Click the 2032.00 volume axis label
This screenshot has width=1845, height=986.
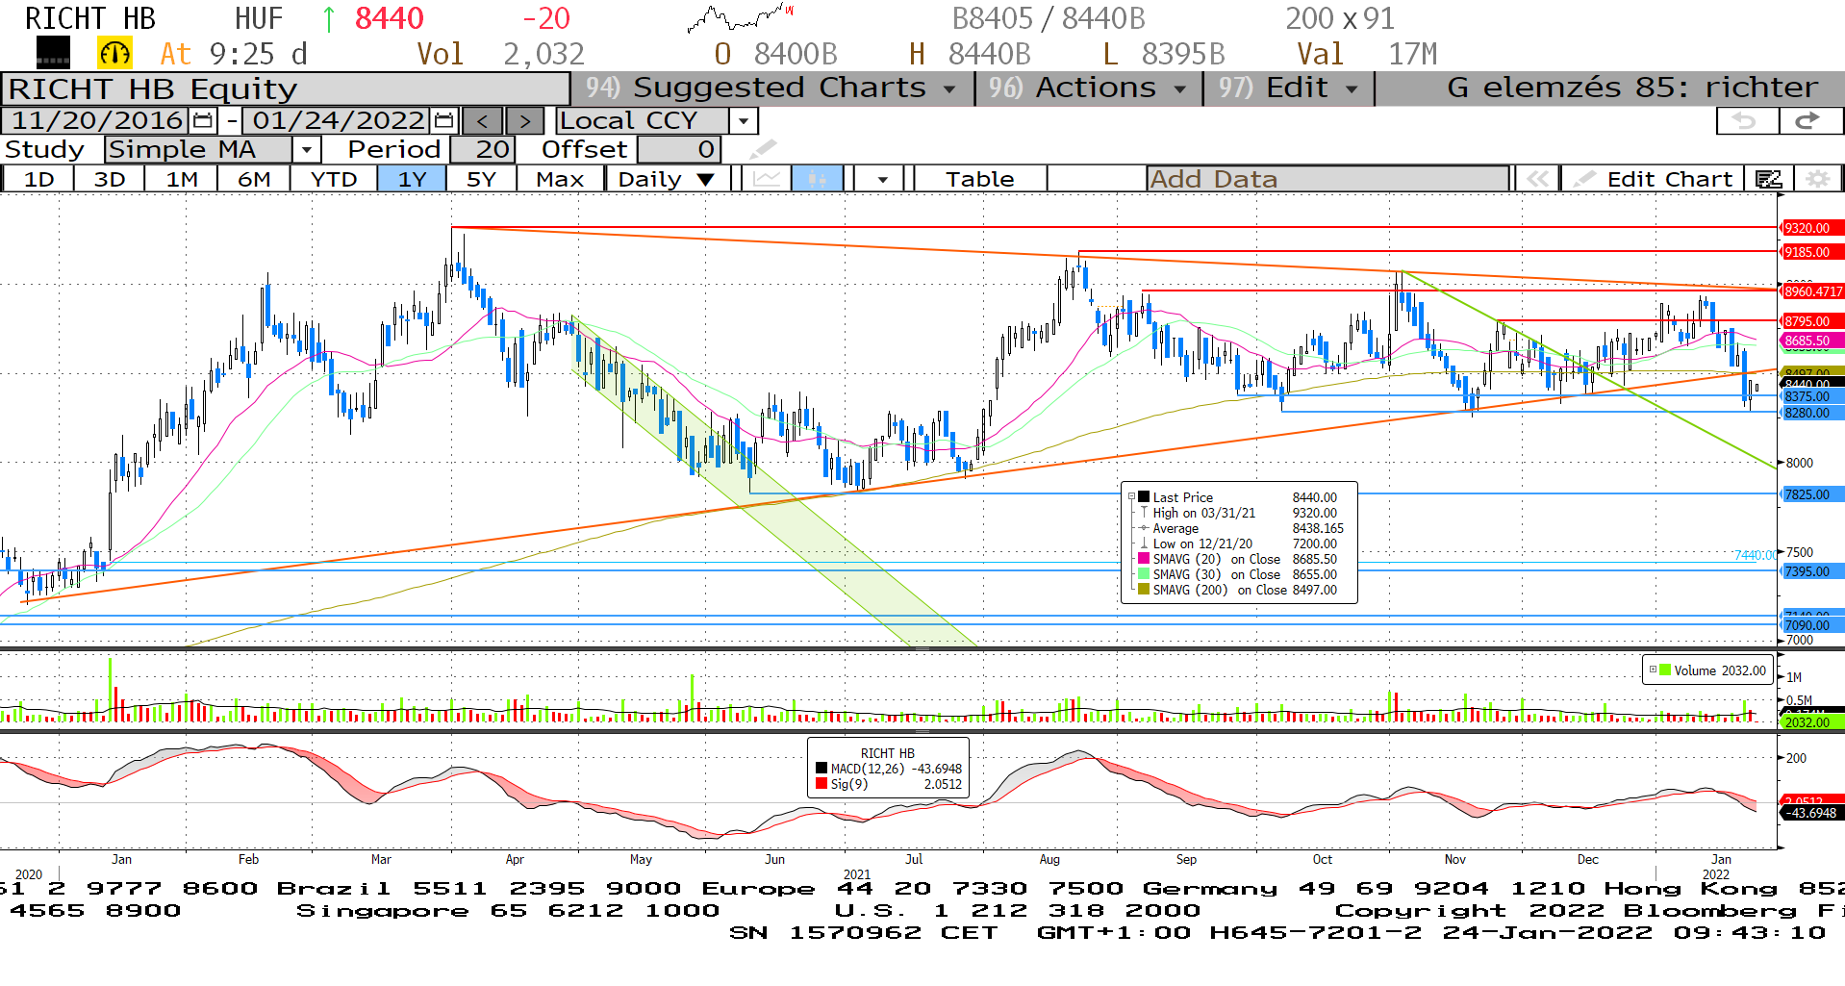[x=1813, y=722]
